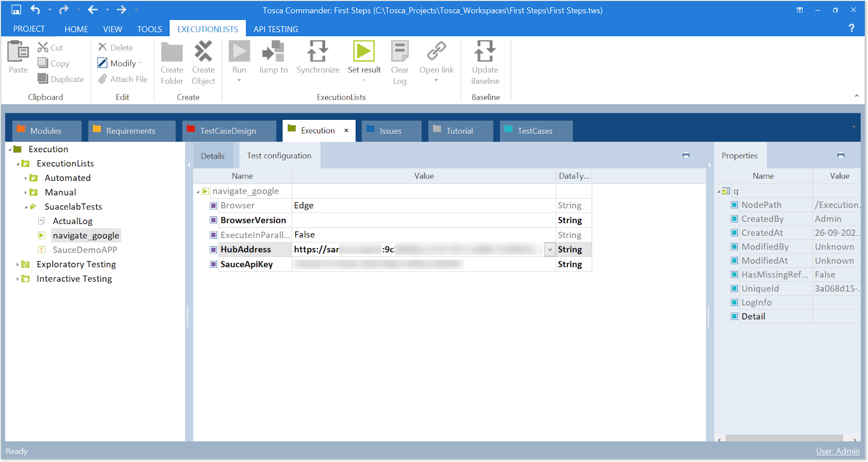Image resolution: width=868 pixels, height=462 pixels.
Task: Open the API TESTING ribbon tab
Action: pyautogui.click(x=275, y=29)
